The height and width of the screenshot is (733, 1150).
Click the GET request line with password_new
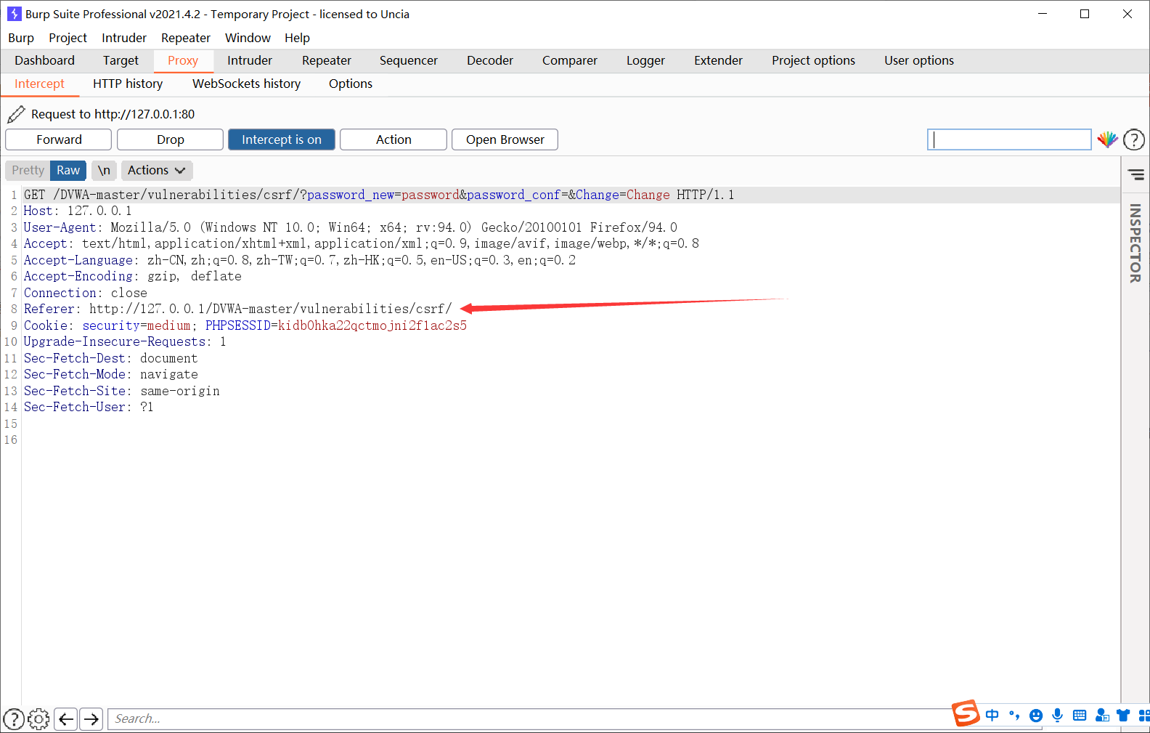point(379,195)
